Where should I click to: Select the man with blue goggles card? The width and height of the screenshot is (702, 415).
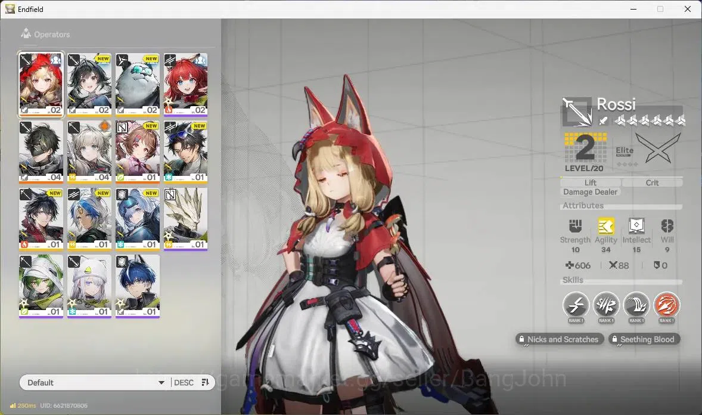pyautogui.click(x=185, y=151)
